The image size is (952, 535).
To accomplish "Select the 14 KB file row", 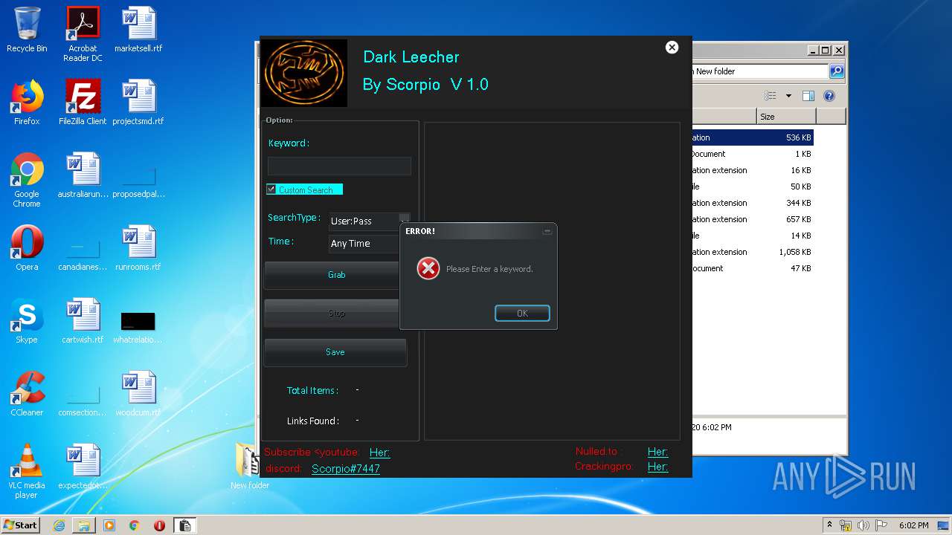I will click(753, 236).
